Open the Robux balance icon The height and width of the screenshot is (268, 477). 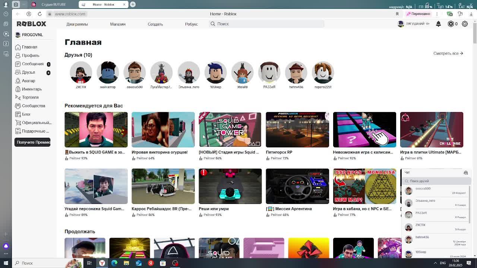coord(451,24)
